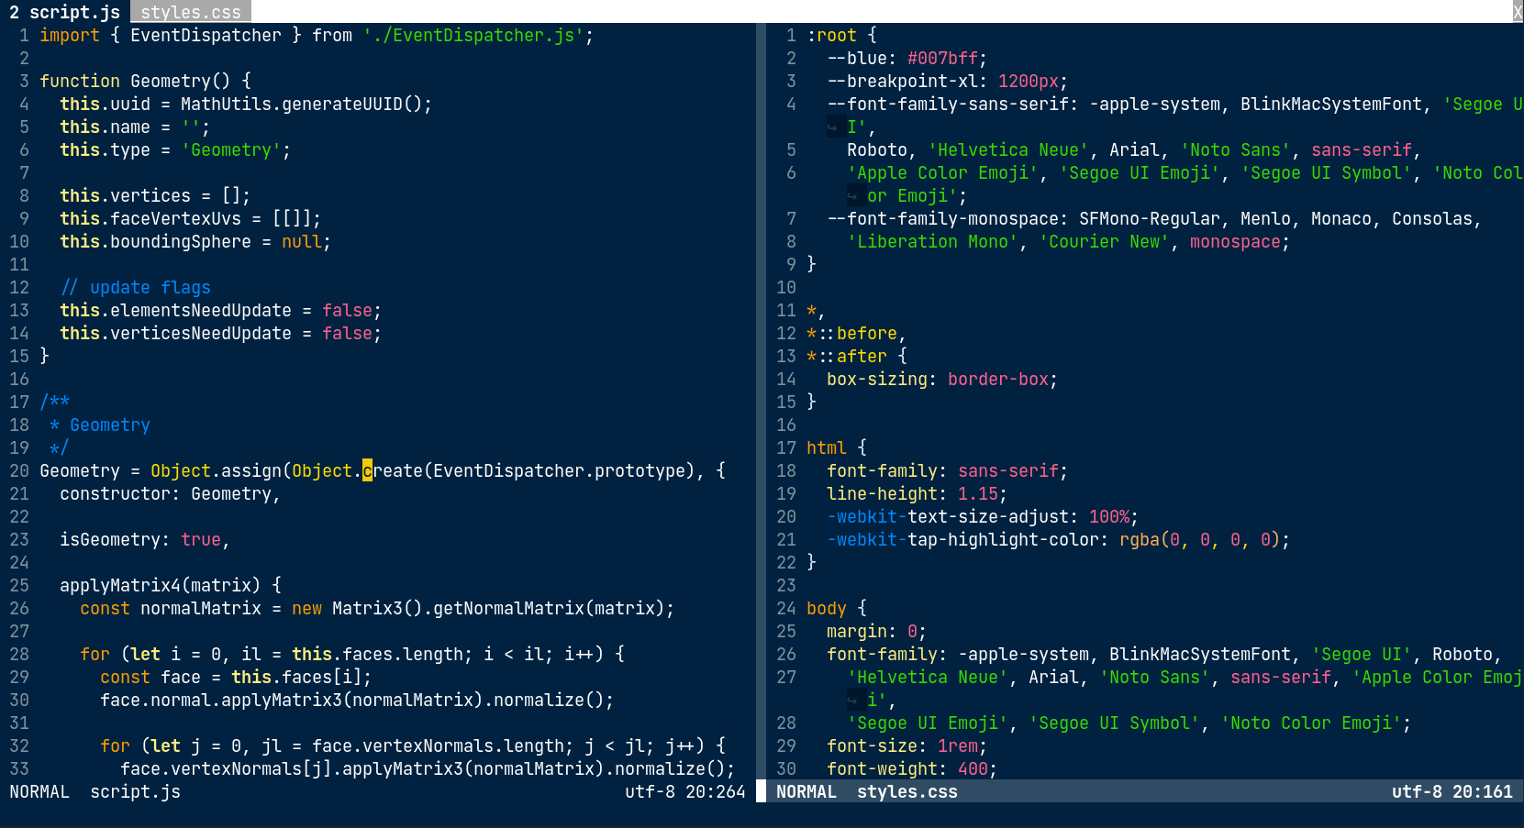
Task: Click 'Courier New' string
Action: [1104, 241]
